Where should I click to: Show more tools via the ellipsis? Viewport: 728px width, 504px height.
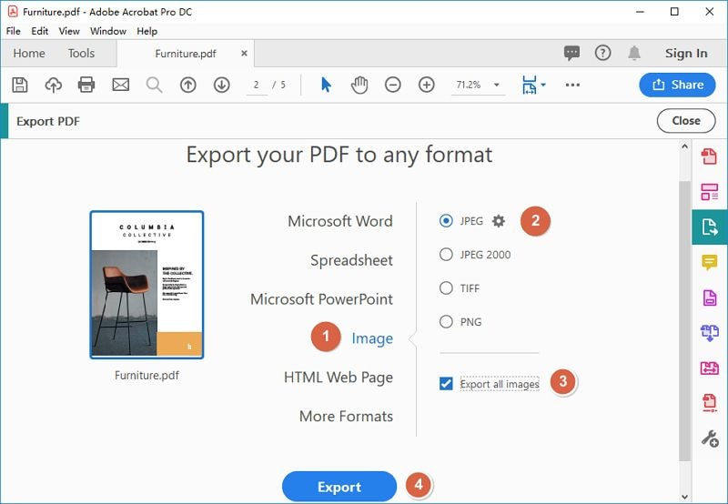pyautogui.click(x=572, y=85)
